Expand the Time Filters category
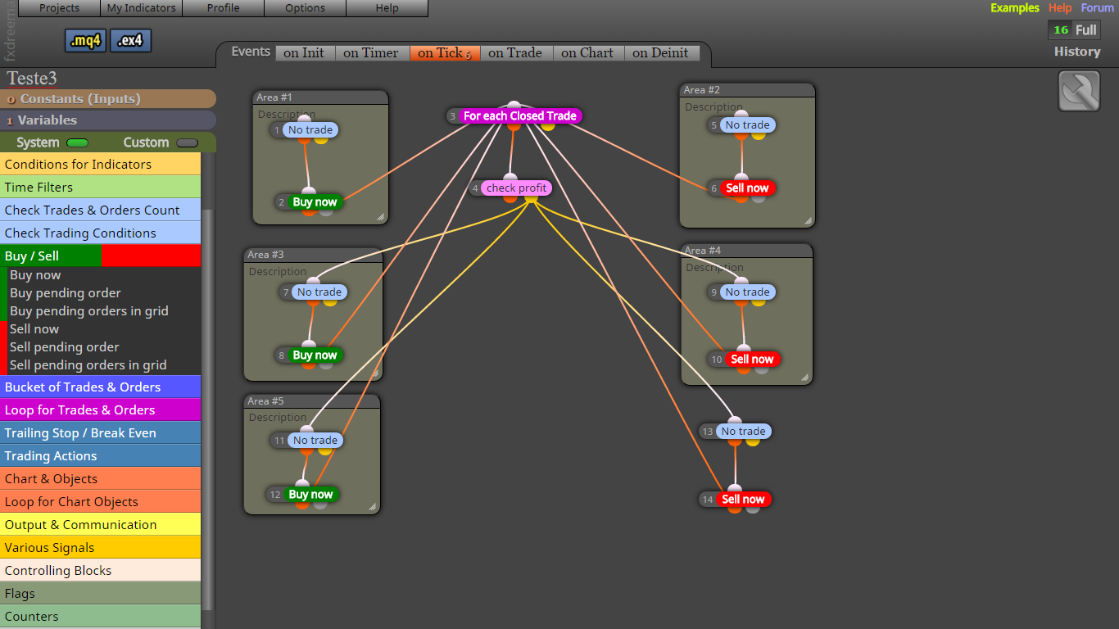The image size is (1119, 629). coord(100,188)
